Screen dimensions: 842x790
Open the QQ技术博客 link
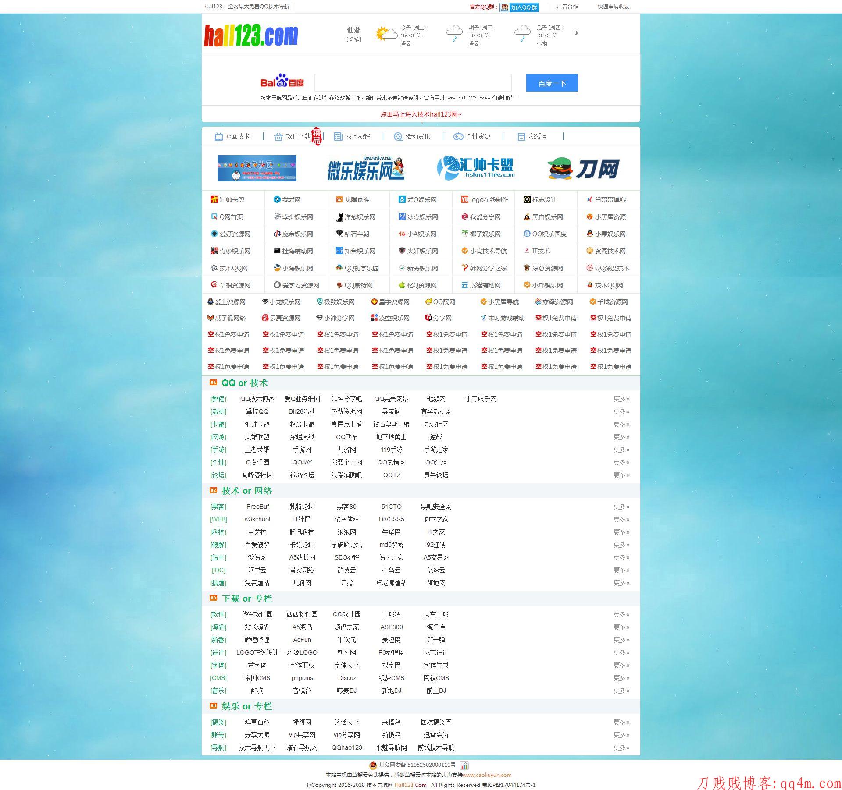(257, 399)
